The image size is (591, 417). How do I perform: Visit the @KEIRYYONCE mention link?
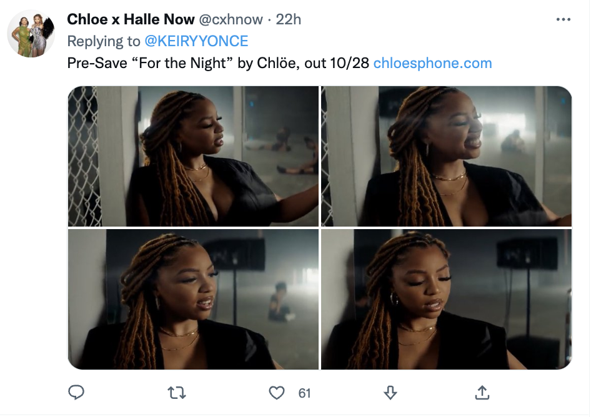[196, 41]
